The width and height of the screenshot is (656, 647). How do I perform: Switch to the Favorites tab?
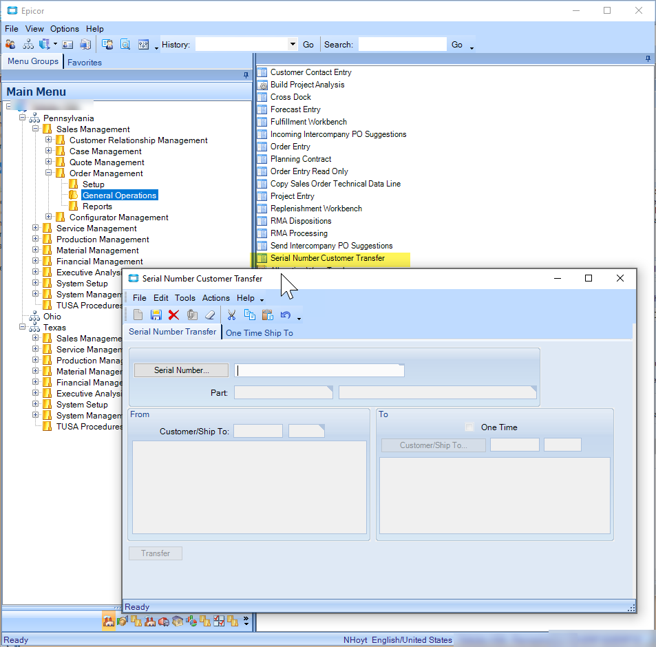pyautogui.click(x=85, y=63)
